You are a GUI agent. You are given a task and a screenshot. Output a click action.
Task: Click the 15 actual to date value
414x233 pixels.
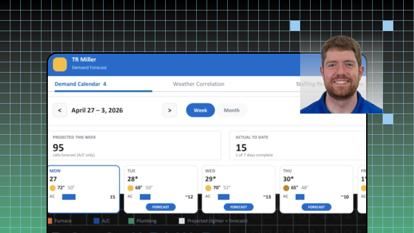click(x=241, y=148)
